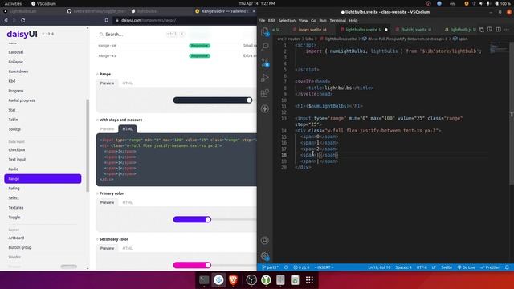Open the Brave browser icon in dock
Screen dimensions: 514x289
point(233,280)
